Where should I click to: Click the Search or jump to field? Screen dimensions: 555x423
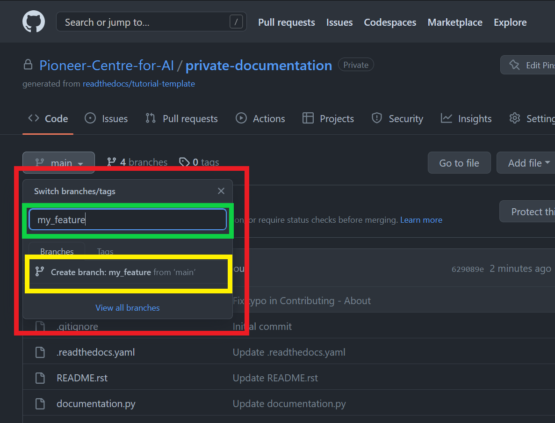(151, 22)
